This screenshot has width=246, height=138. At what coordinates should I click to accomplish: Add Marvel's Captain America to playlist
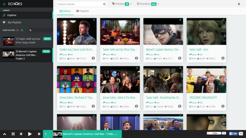coord(157,55)
